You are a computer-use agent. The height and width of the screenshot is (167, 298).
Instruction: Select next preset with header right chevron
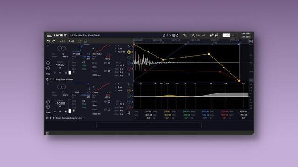tap(170, 35)
